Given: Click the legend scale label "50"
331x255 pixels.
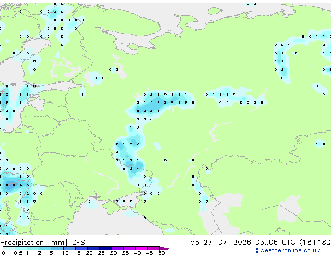Looking at the screenshot, I should [x=161, y=253].
